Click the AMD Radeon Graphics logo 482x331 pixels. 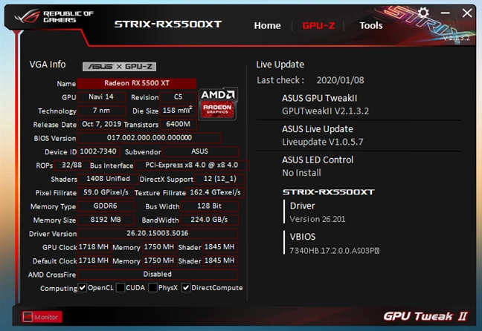click(218, 103)
